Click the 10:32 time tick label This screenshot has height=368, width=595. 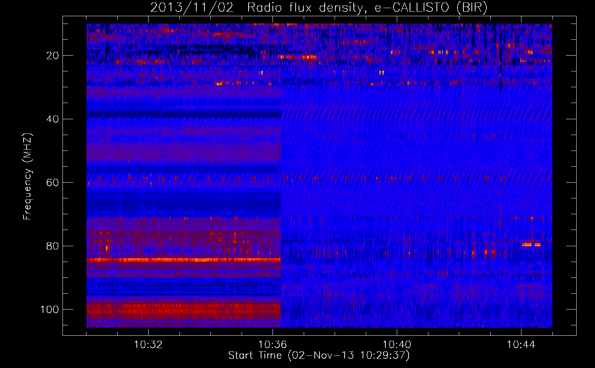click(x=148, y=345)
